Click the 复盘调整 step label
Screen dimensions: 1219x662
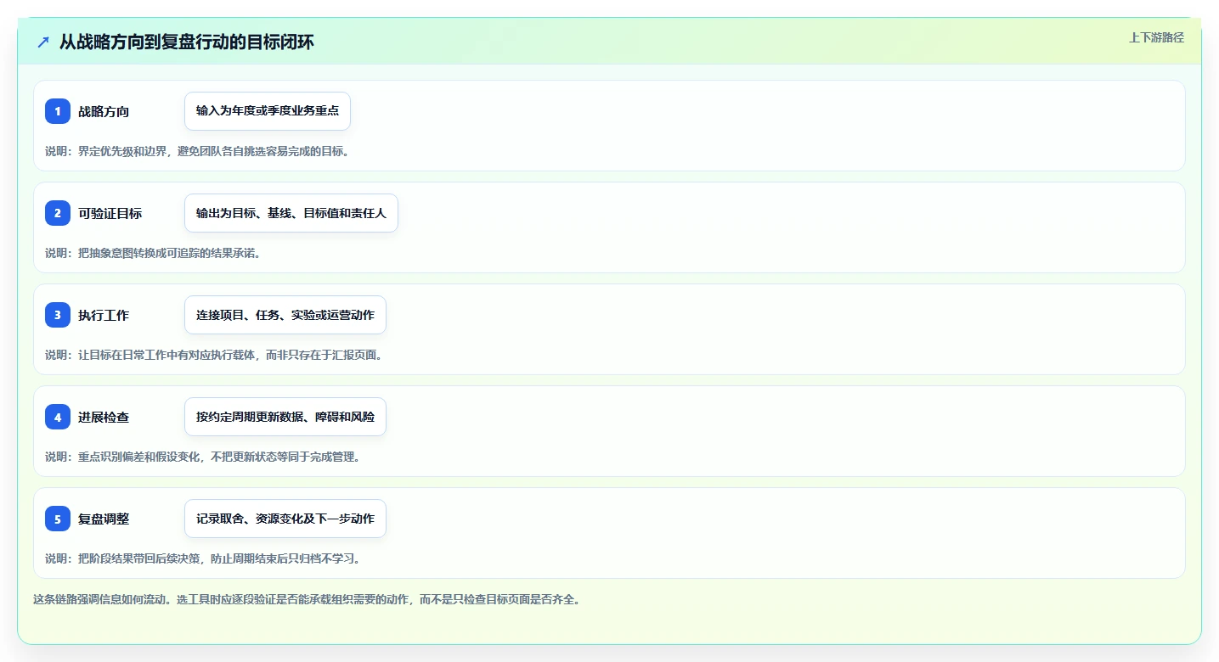pos(104,519)
